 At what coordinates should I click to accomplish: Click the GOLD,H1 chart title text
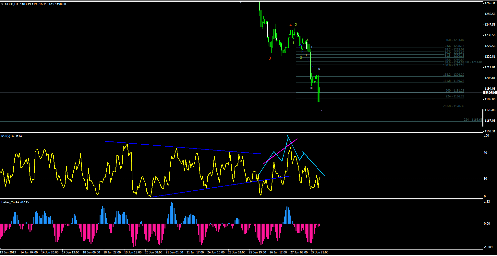click(11, 4)
